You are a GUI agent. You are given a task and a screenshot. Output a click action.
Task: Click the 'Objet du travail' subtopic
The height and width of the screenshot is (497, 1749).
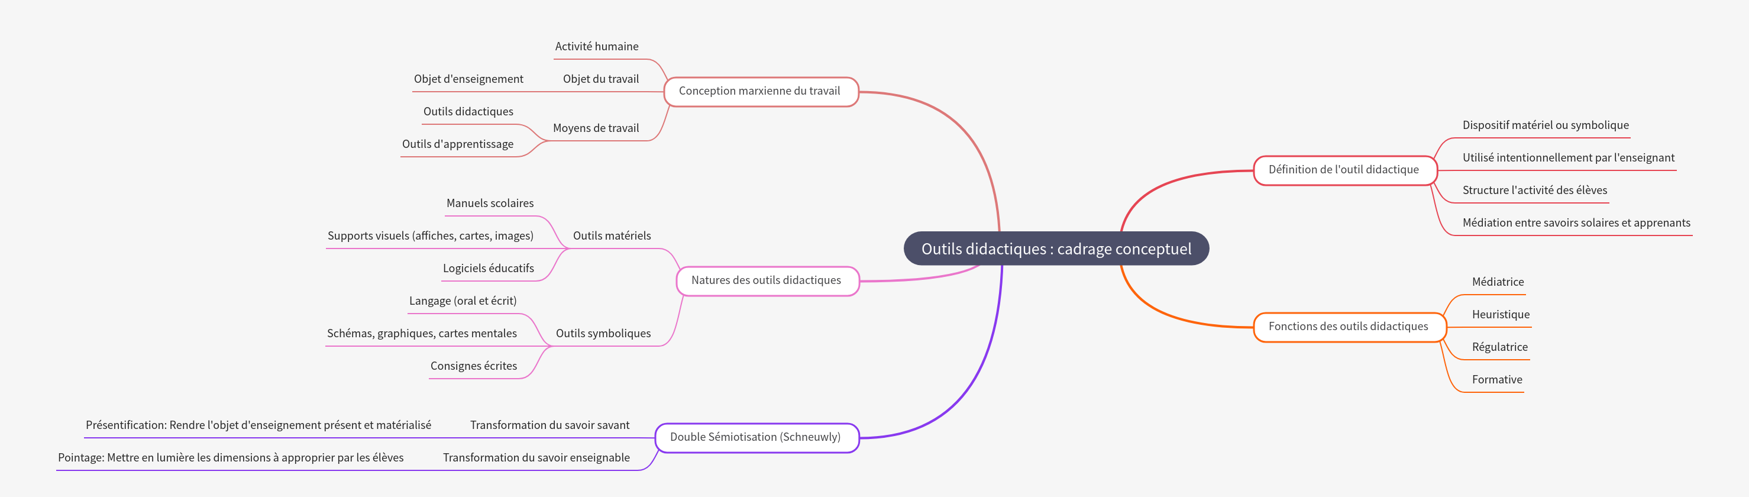click(601, 79)
